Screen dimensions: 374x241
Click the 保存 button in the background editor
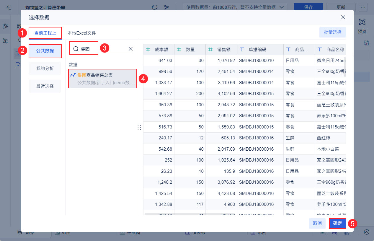pos(308,7)
